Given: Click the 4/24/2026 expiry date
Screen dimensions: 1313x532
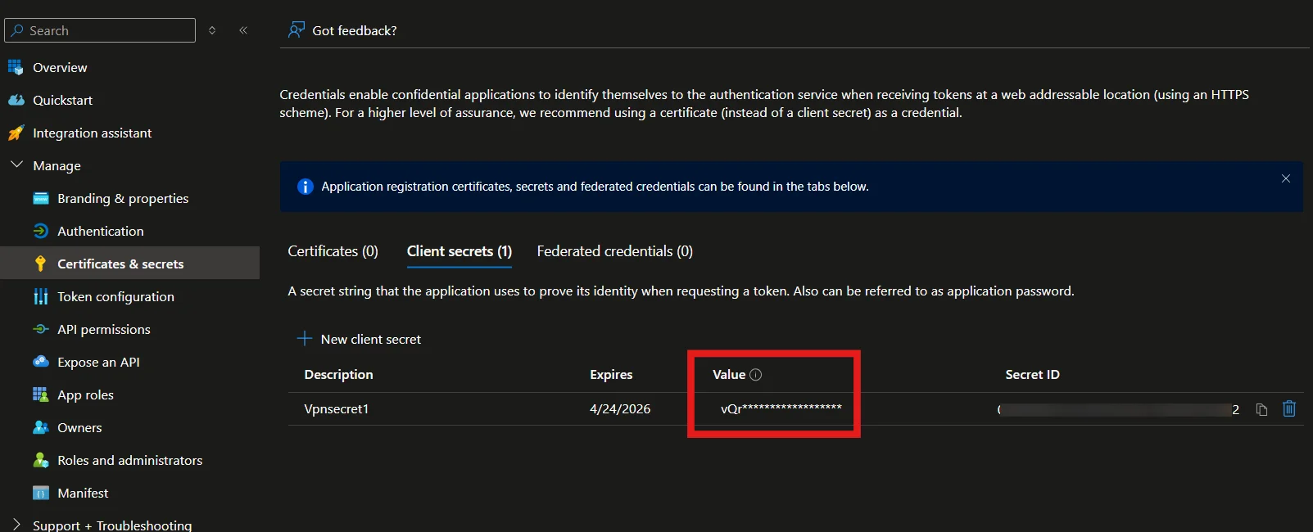Looking at the screenshot, I should 620,408.
